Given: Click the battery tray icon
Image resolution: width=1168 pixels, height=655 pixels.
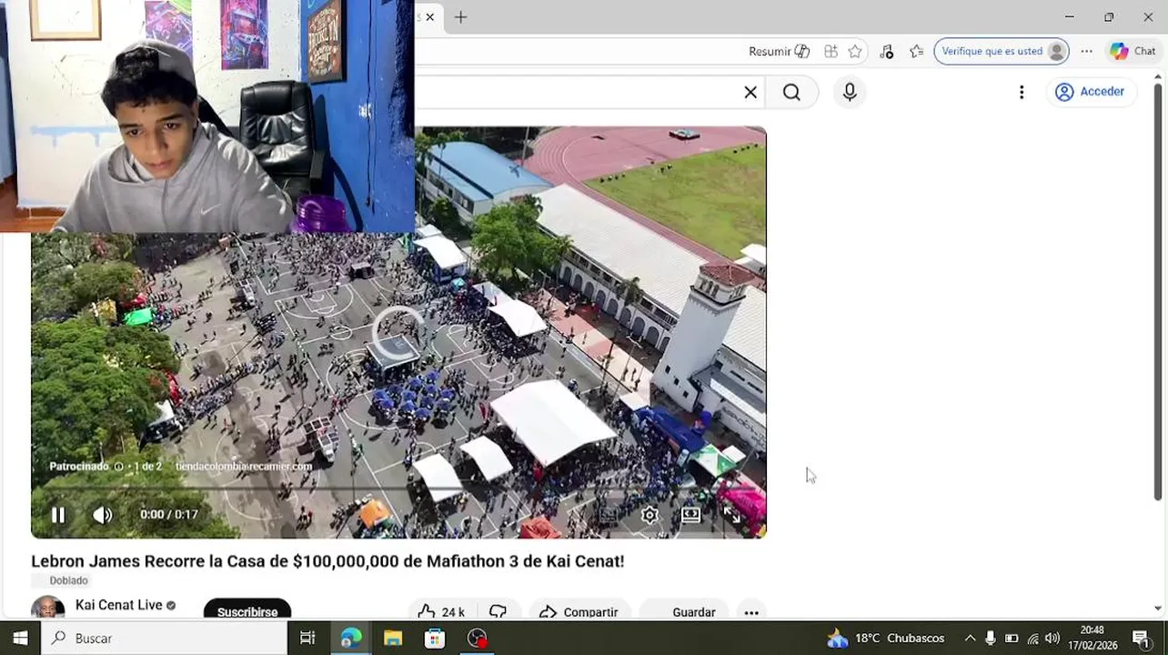Looking at the screenshot, I should (x=1012, y=639).
